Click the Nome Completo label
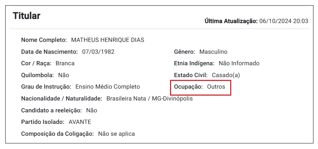 (x=44, y=40)
